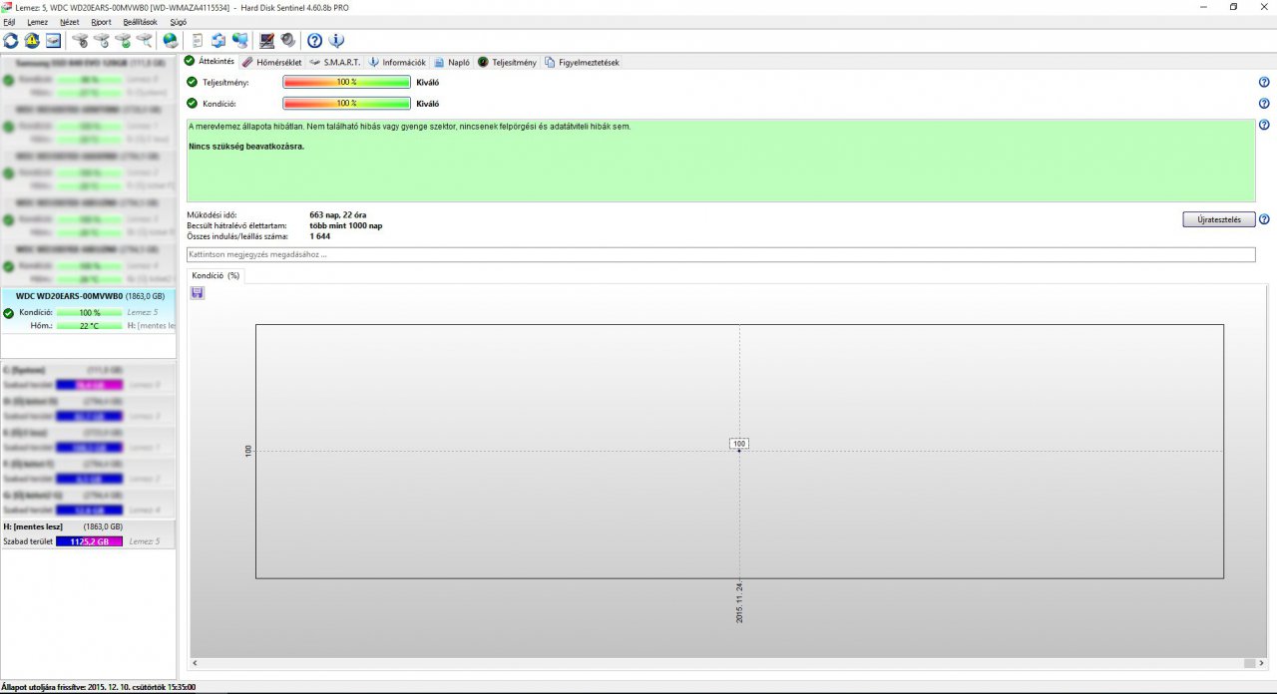Screen dimensions: 1277x694
Task: Open the Beállítások menu
Action: click(x=141, y=21)
